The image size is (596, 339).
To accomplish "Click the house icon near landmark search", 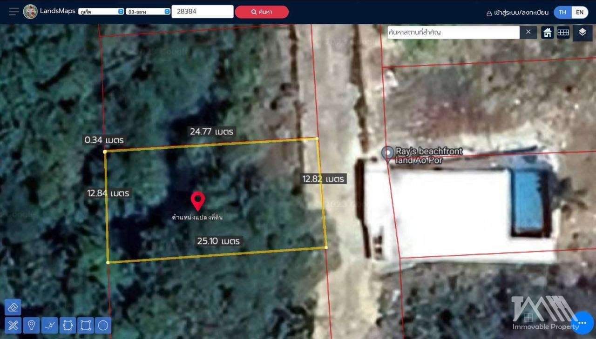I will (x=548, y=33).
